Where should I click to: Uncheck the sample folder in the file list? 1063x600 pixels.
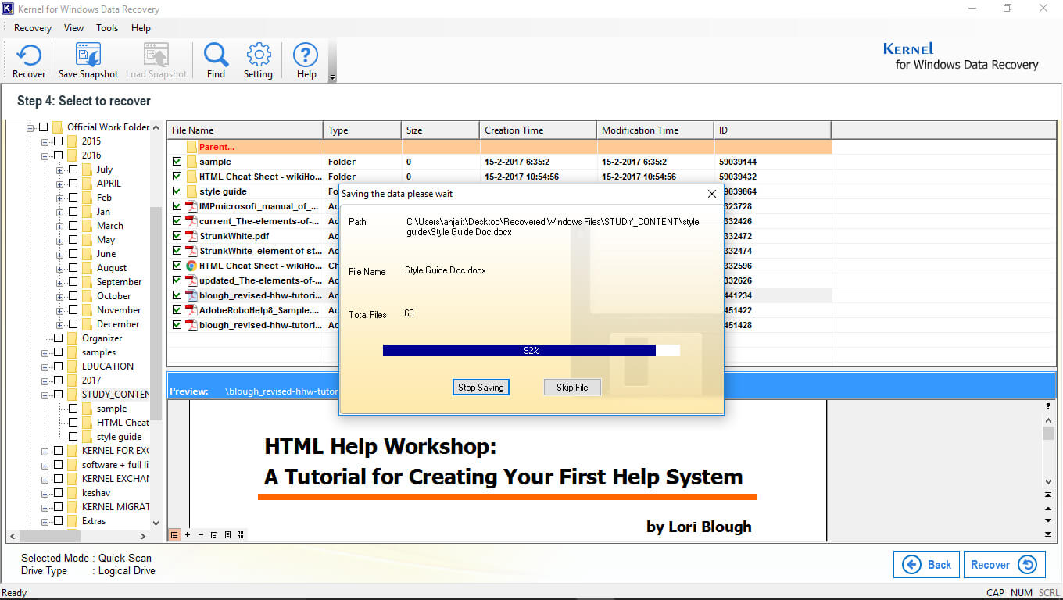coord(176,162)
